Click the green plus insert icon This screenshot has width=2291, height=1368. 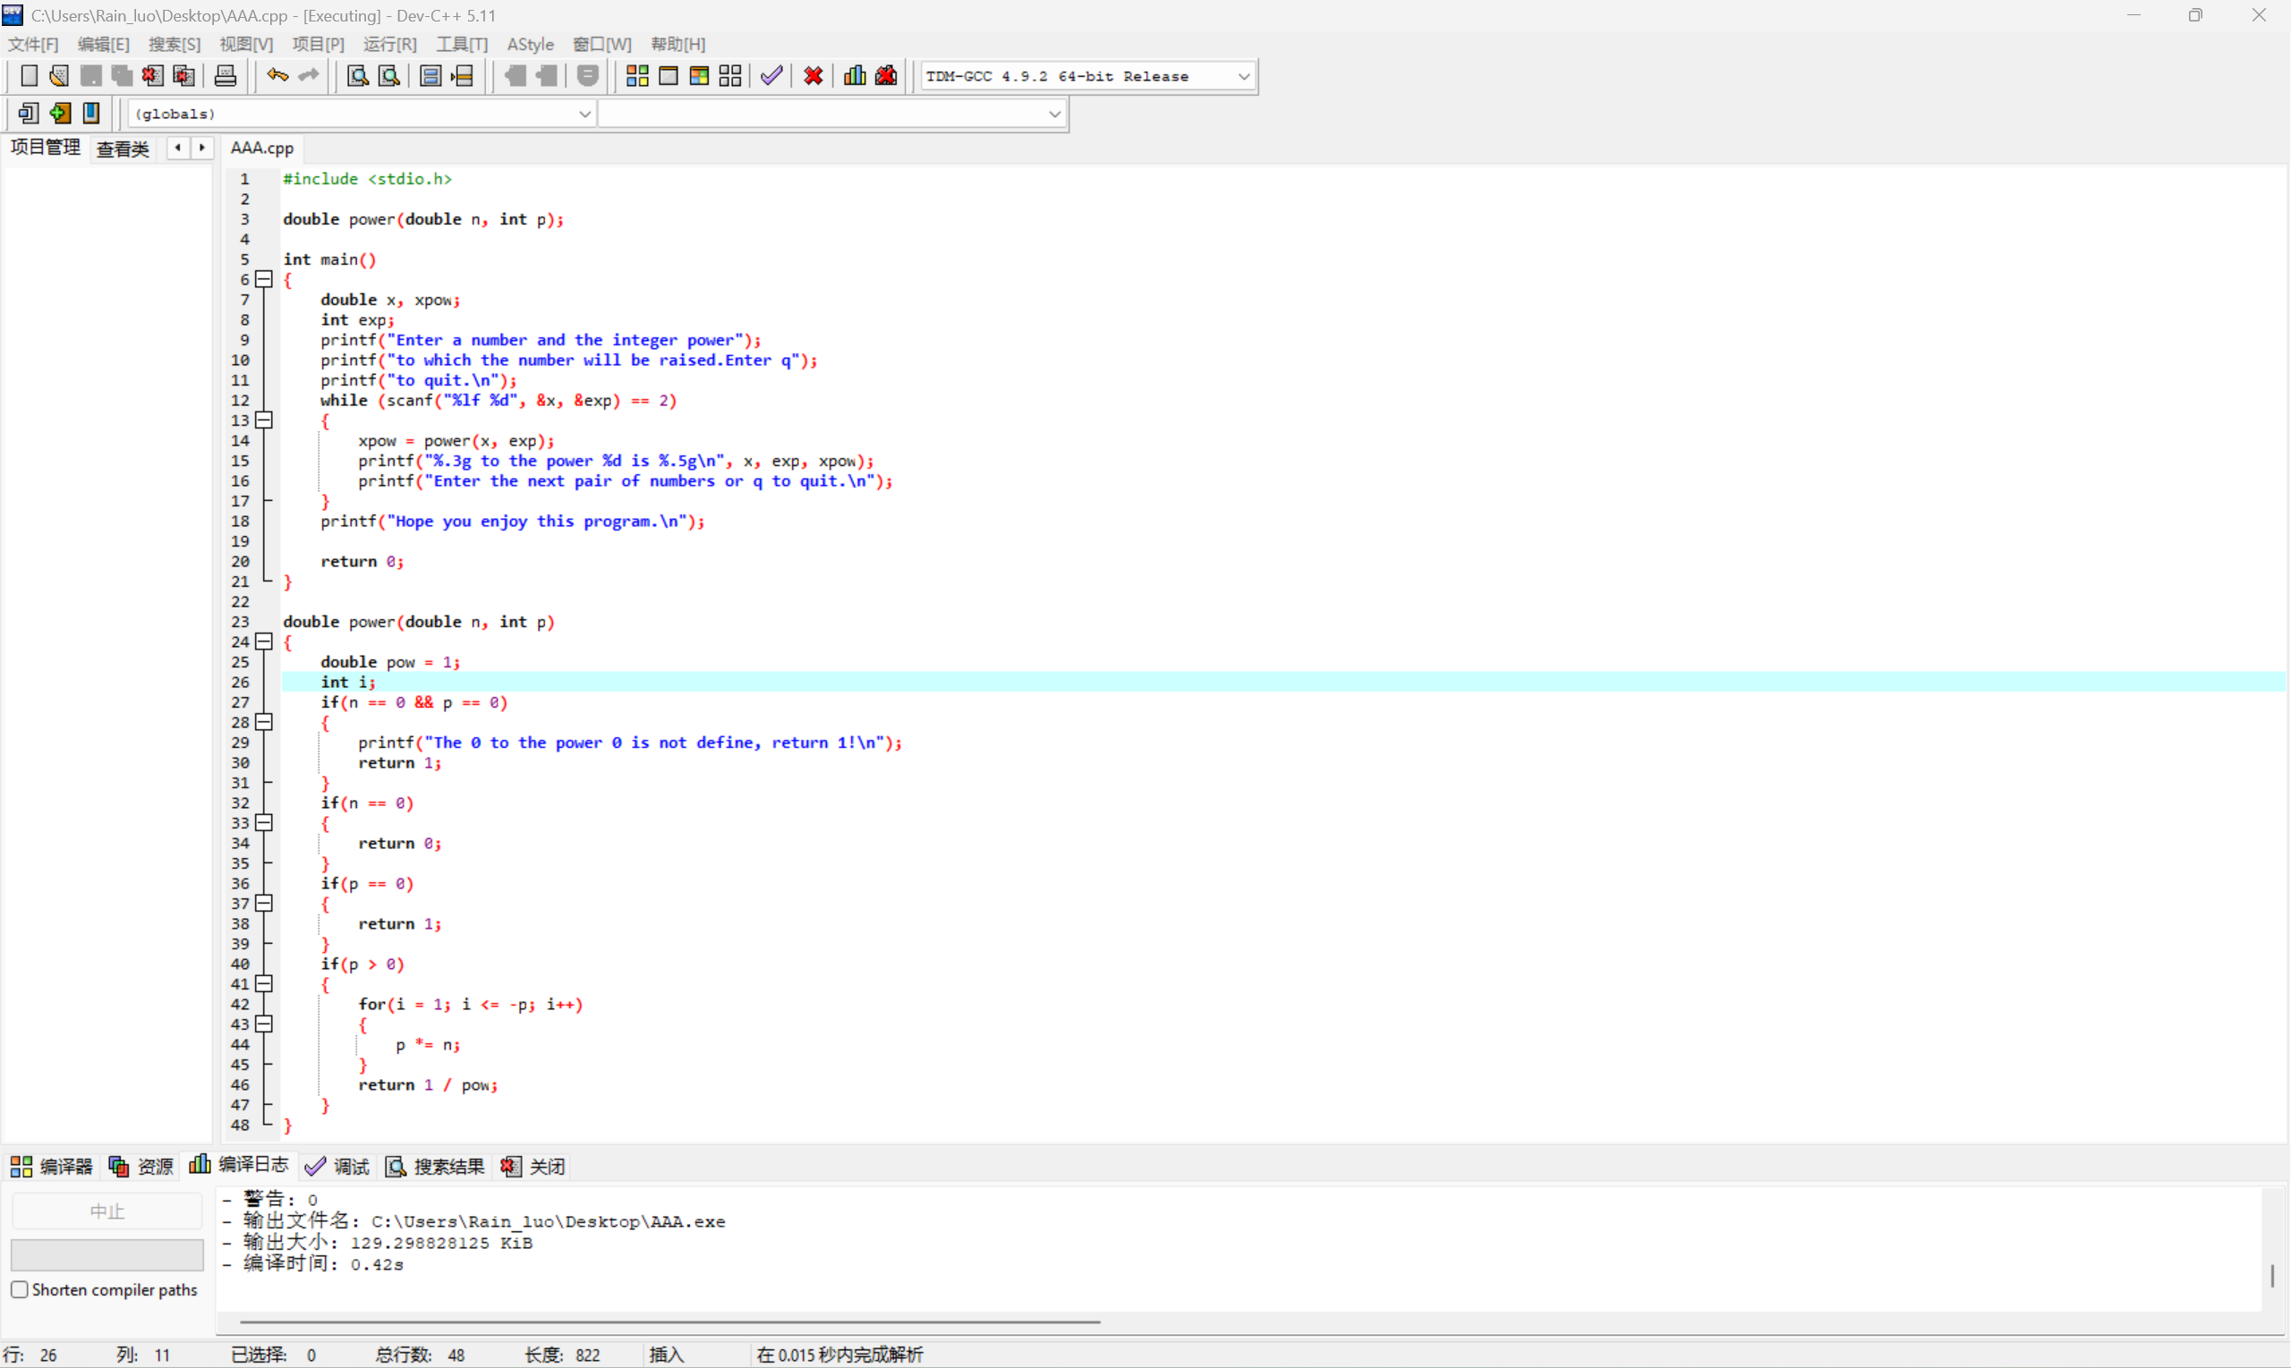60,114
